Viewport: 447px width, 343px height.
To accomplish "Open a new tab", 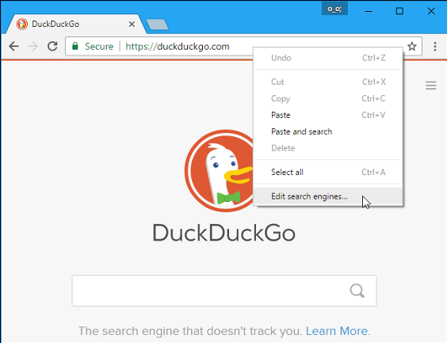I will (x=157, y=25).
